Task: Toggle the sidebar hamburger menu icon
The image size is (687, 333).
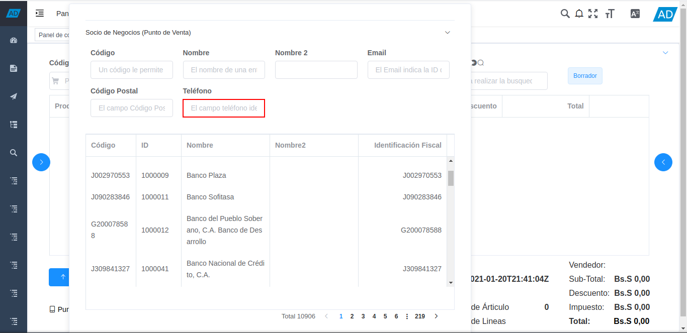Action: [x=40, y=14]
